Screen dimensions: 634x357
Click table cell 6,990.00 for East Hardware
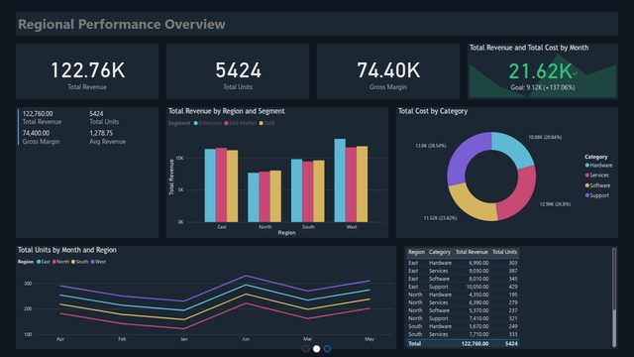pos(478,263)
